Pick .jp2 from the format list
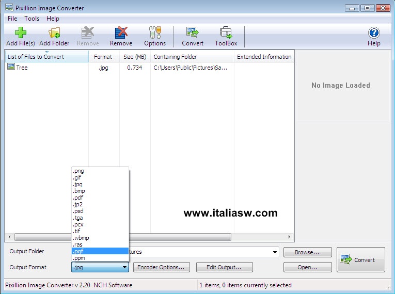Viewport: 395px width, 294px height. pos(100,204)
